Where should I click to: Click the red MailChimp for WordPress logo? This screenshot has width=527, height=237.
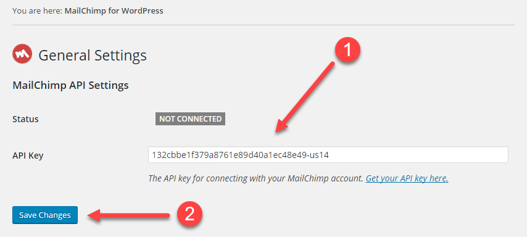[x=22, y=54]
